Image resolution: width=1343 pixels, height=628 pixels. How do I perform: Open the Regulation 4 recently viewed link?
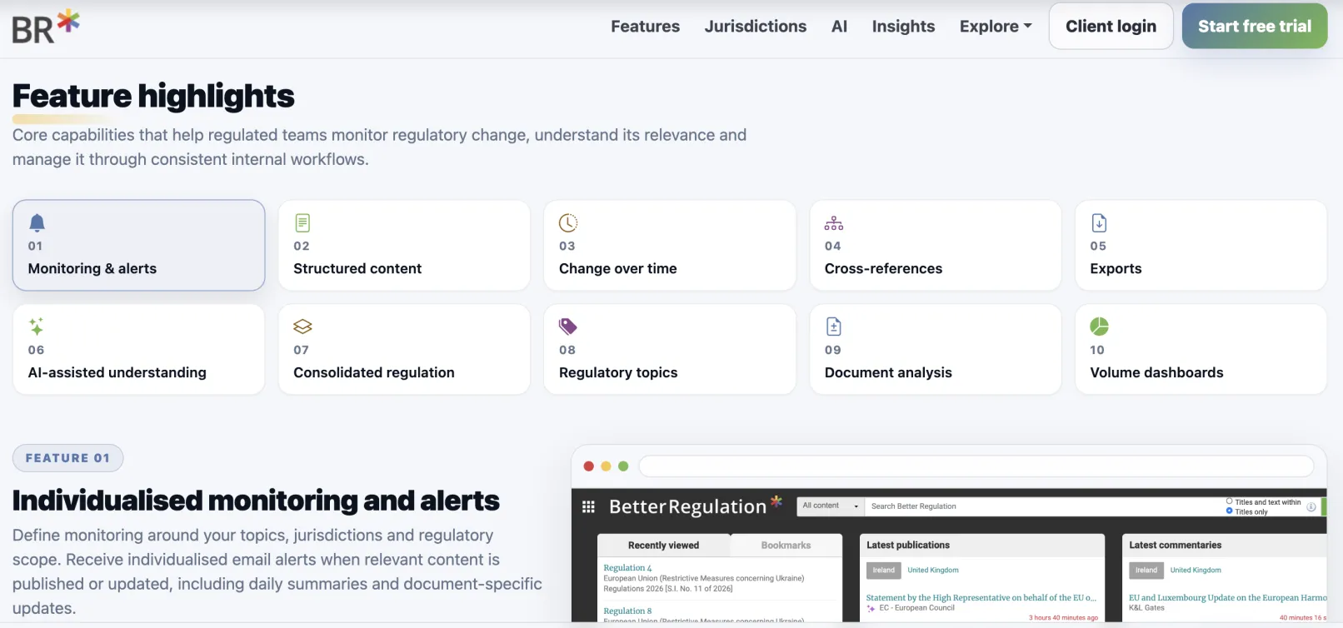[x=627, y=568]
